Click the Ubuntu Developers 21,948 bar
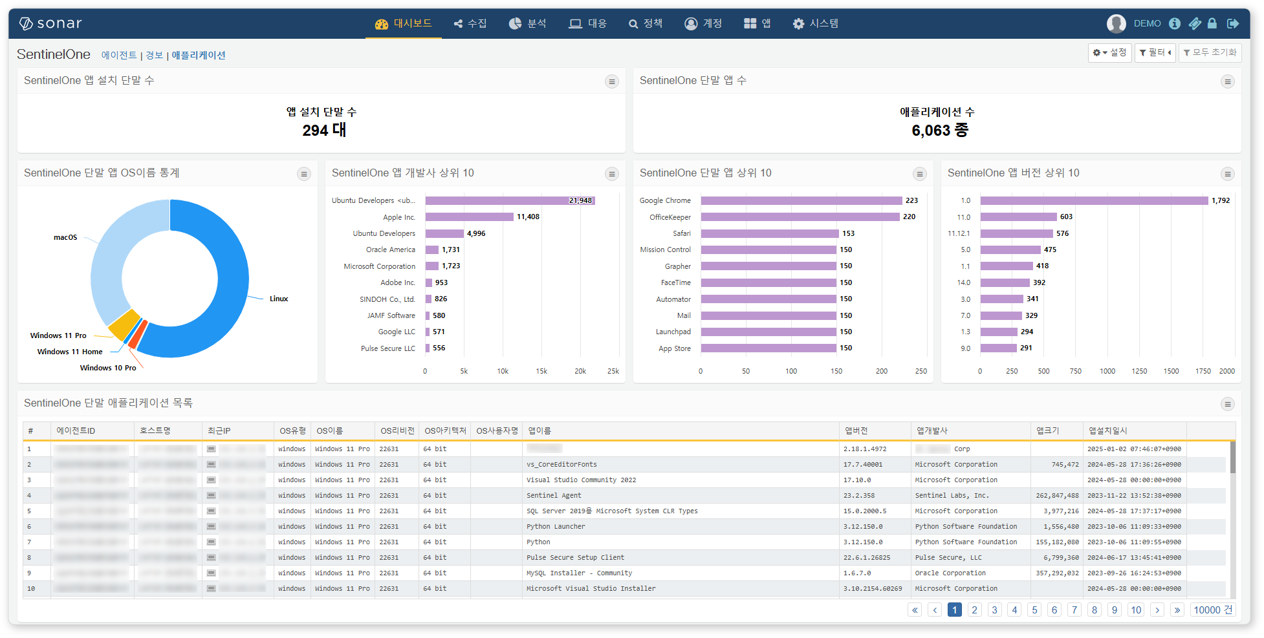 pyautogui.click(x=510, y=200)
